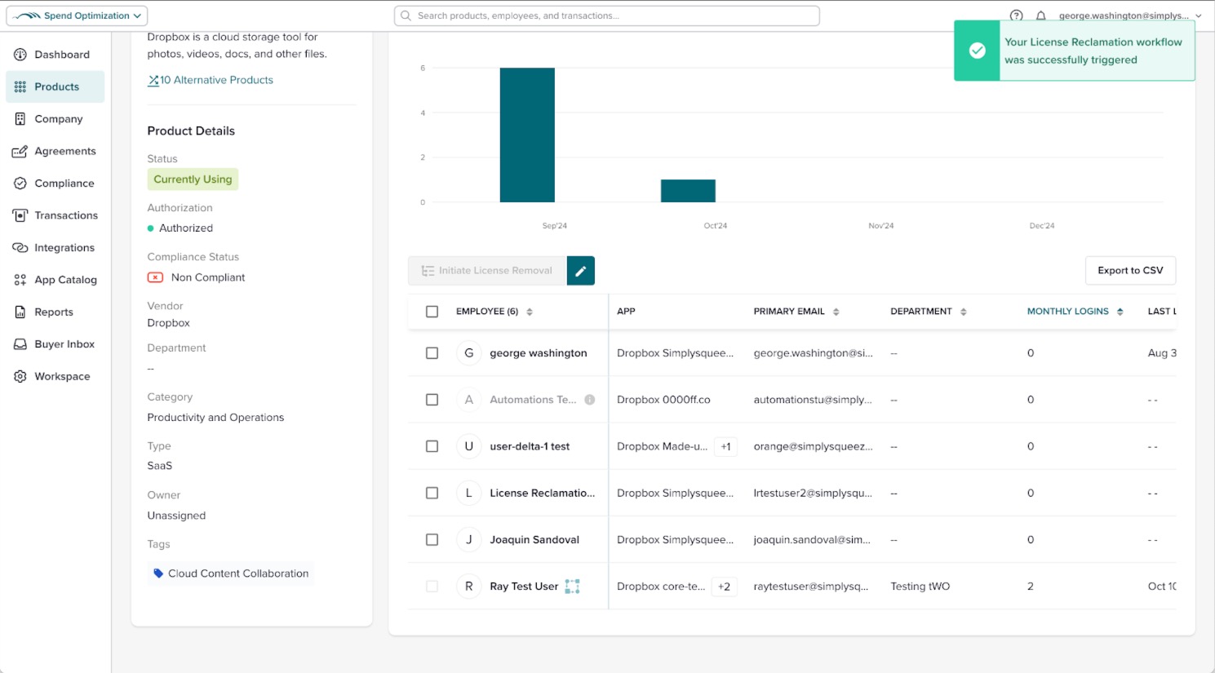Screen dimensions: 1215x673
Task: Click the Reports sidebar icon
Action: [19, 312]
